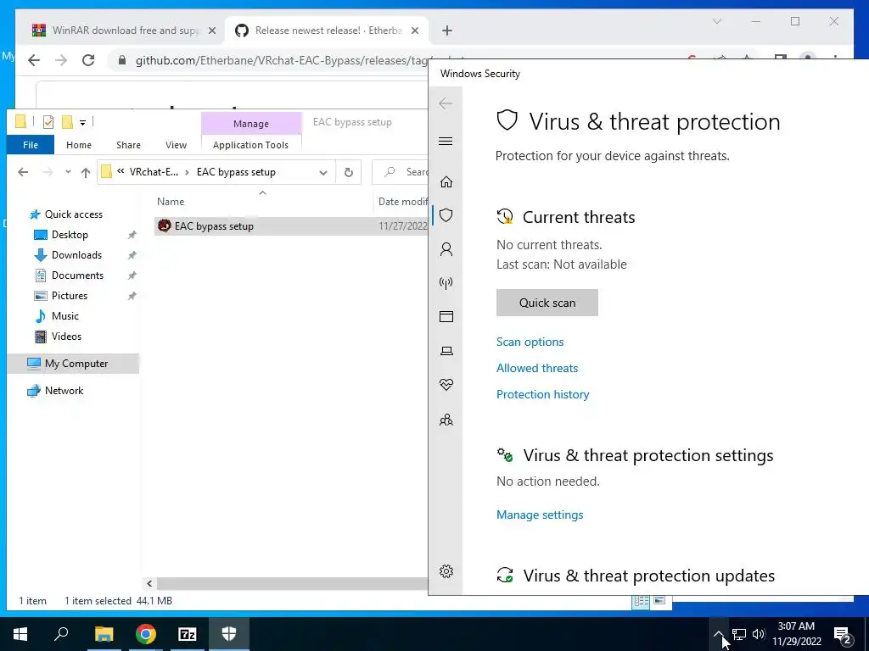Screen dimensions: 869x651
Task: Switch to Home ribbon tab
Action: 79,145
